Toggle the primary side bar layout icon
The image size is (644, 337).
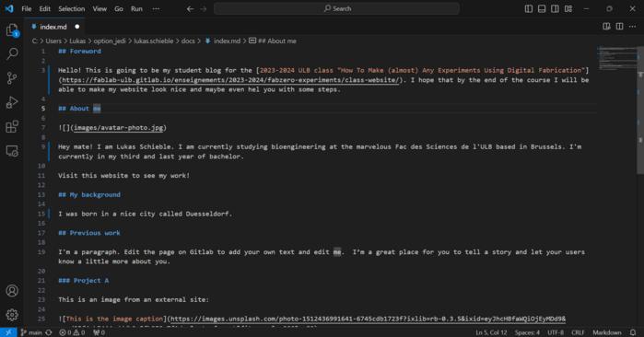(x=529, y=8)
